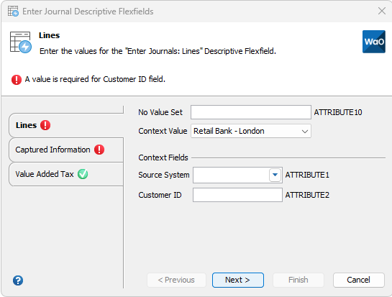The height and width of the screenshot is (297, 392).
Task: Expand the Source System dropdown arrow
Action: [x=275, y=175]
